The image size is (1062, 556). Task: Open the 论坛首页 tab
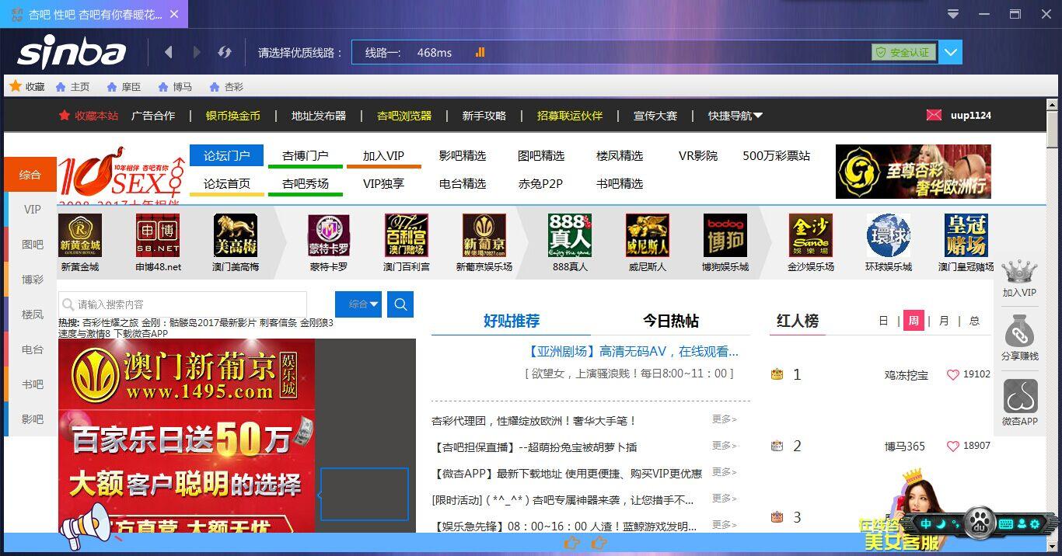tap(227, 183)
